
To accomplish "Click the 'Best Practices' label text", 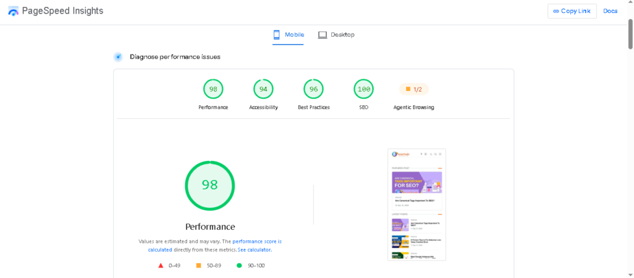I will 314,108.
